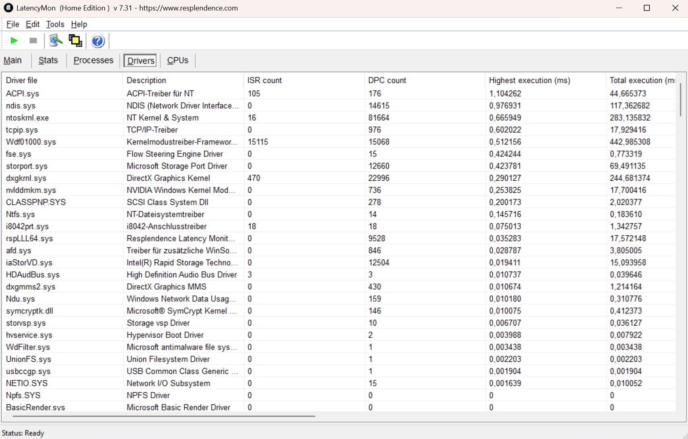
Task: Sort by Highest execution (ms) column header
Action: [545, 80]
